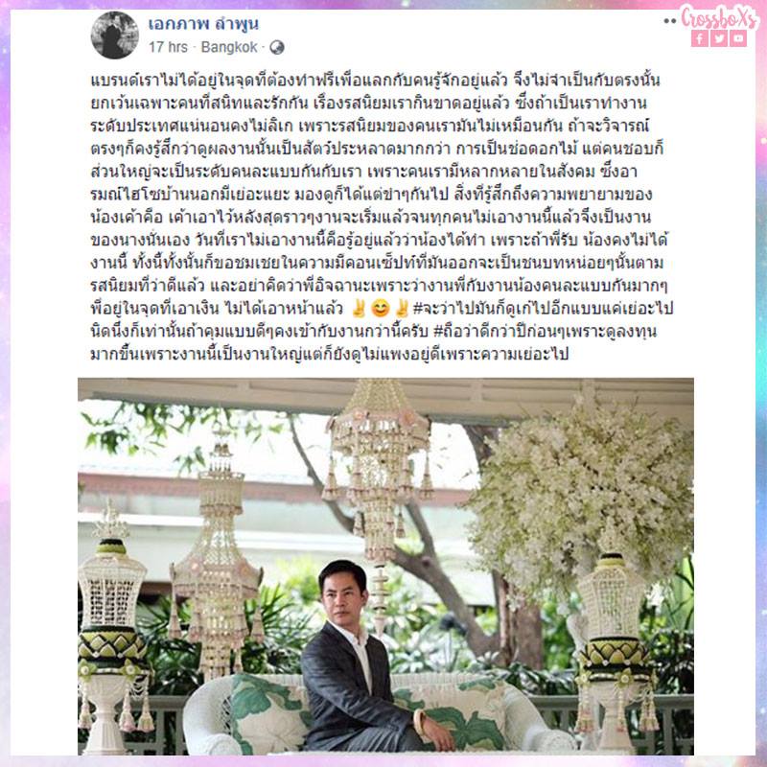Open the attached photo of the seated man
This screenshot has height=767, width=767.
[385, 566]
